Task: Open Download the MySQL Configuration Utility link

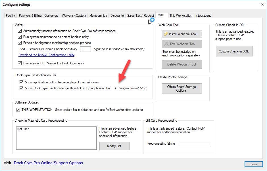Action: pyautogui.click(x=47, y=55)
